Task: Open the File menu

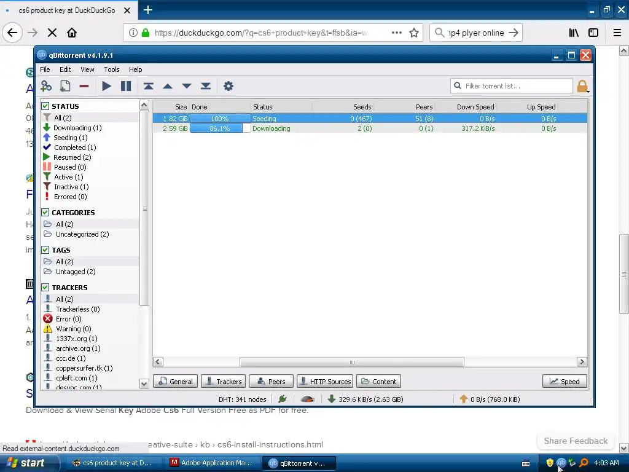Action: [45, 69]
